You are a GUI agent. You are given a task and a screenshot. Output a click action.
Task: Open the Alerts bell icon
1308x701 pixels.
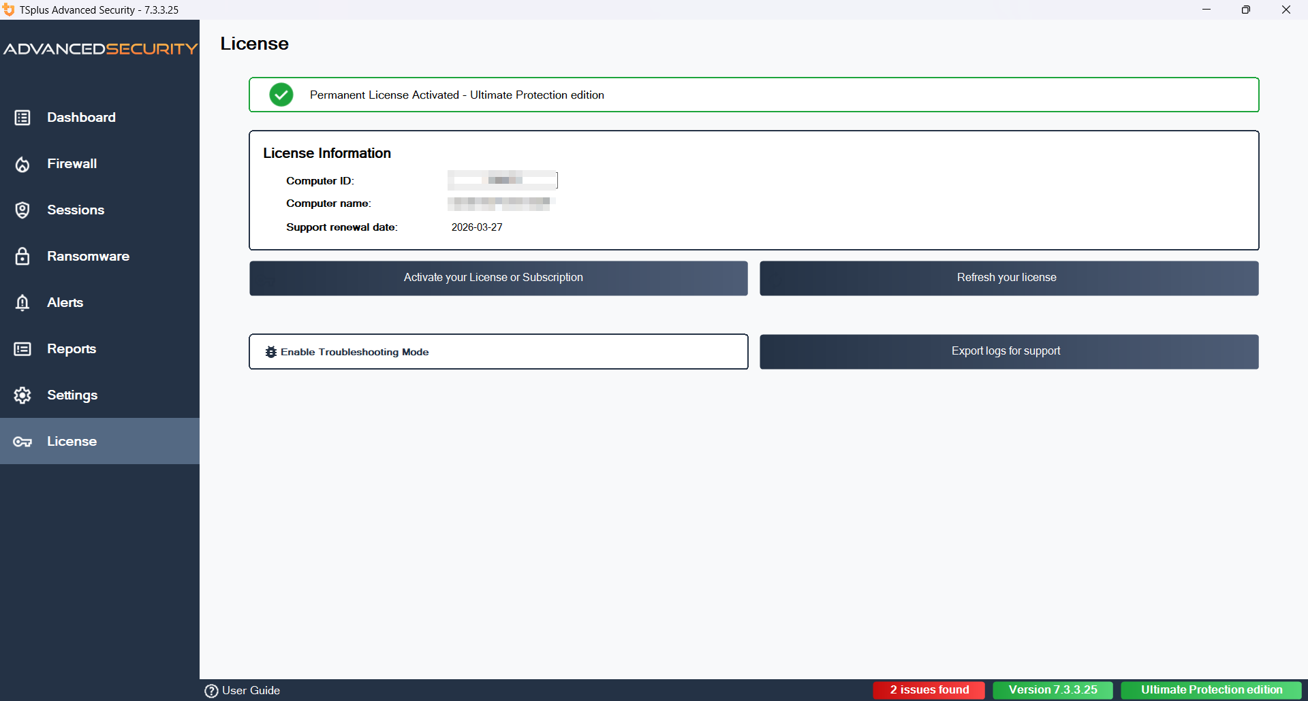tap(22, 303)
